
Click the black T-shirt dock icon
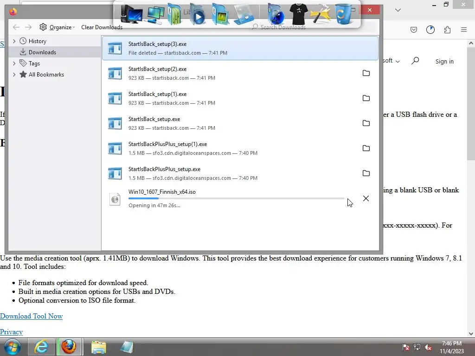[x=298, y=14]
